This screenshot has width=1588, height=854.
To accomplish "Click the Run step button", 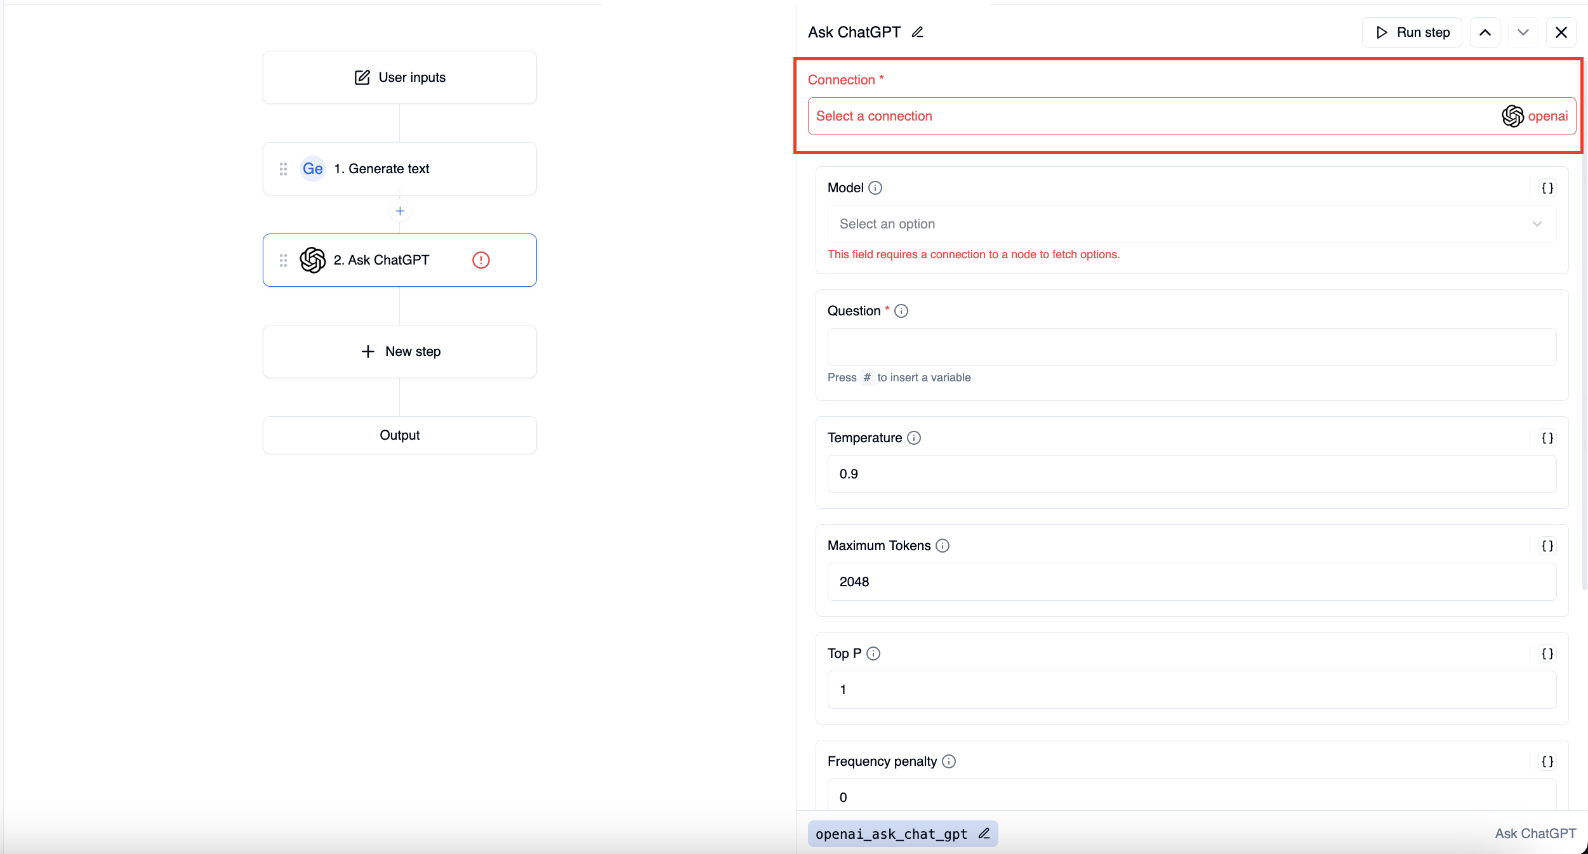I will (1412, 32).
